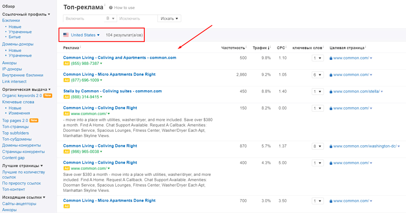This screenshot has width=406, height=213.
Task: Click the traffic value 9.8%
Action: [x=266, y=58]
